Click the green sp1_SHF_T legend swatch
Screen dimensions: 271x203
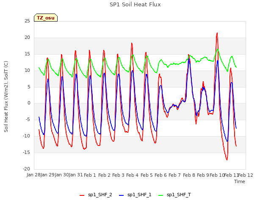point(161,195)
